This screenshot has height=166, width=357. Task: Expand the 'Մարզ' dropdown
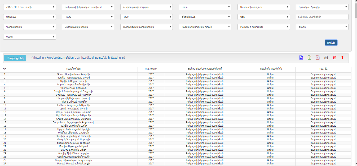[x=29, y=37]
